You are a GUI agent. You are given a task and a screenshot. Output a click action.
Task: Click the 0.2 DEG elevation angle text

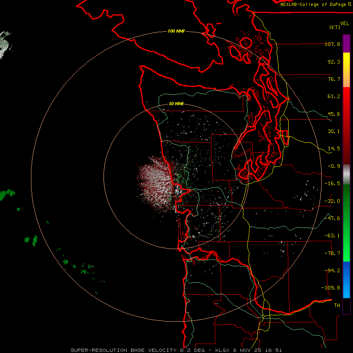click(x=192, y=350)
